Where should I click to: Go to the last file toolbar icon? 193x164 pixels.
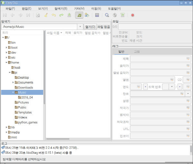28,15
